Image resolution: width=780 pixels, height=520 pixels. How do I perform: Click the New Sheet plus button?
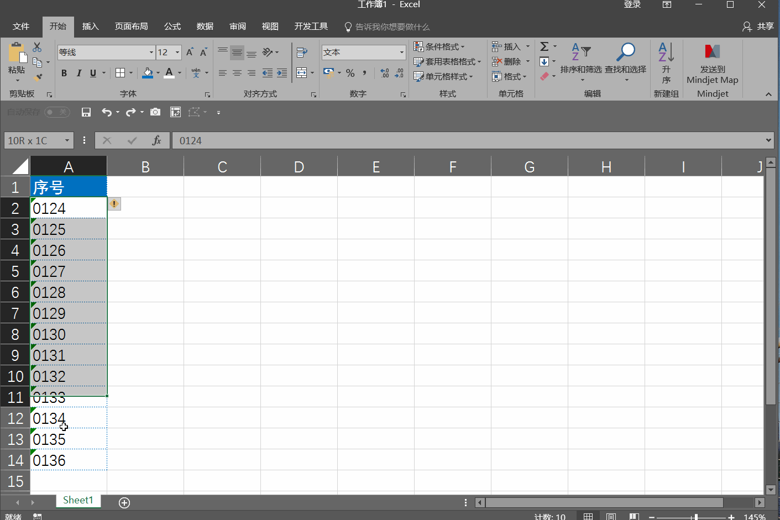click(x=124, y=502)
